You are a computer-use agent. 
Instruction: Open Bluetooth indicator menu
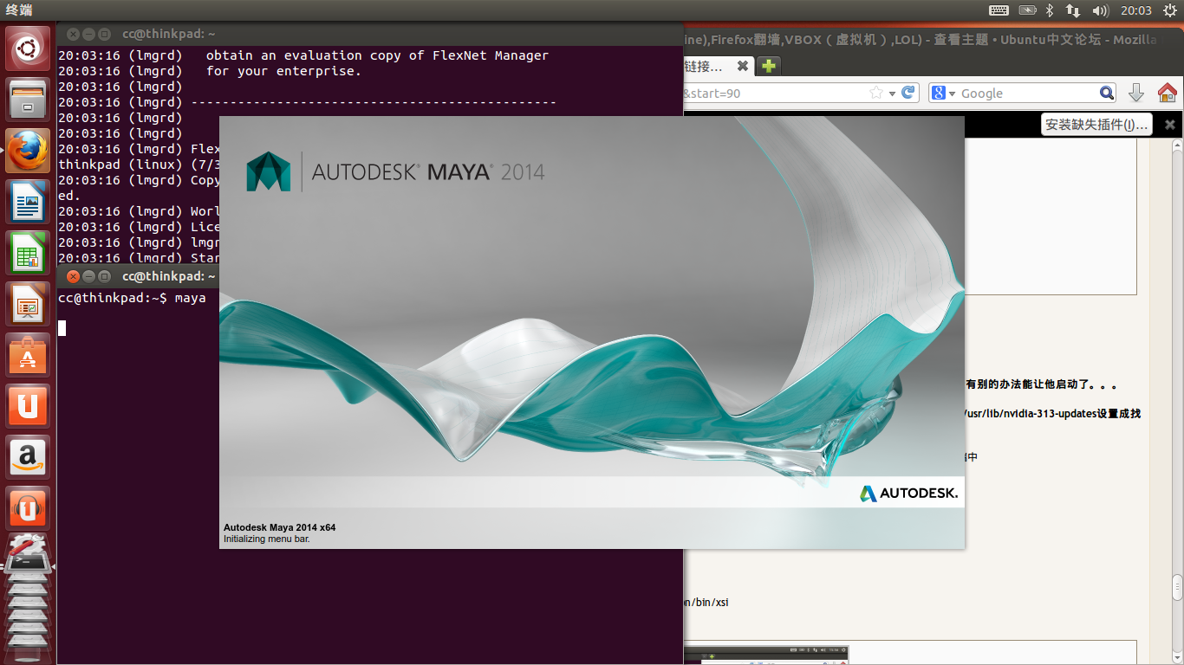[1049, 10]
